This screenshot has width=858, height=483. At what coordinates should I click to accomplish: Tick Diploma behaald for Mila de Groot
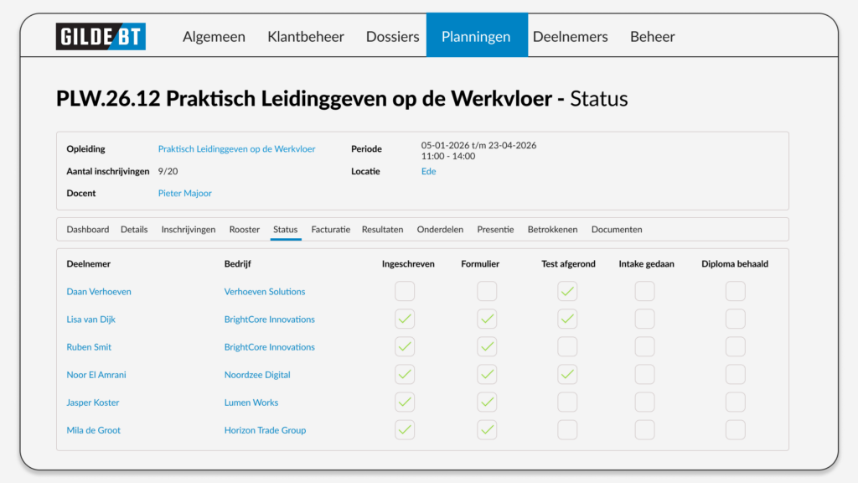pos(735,430)
